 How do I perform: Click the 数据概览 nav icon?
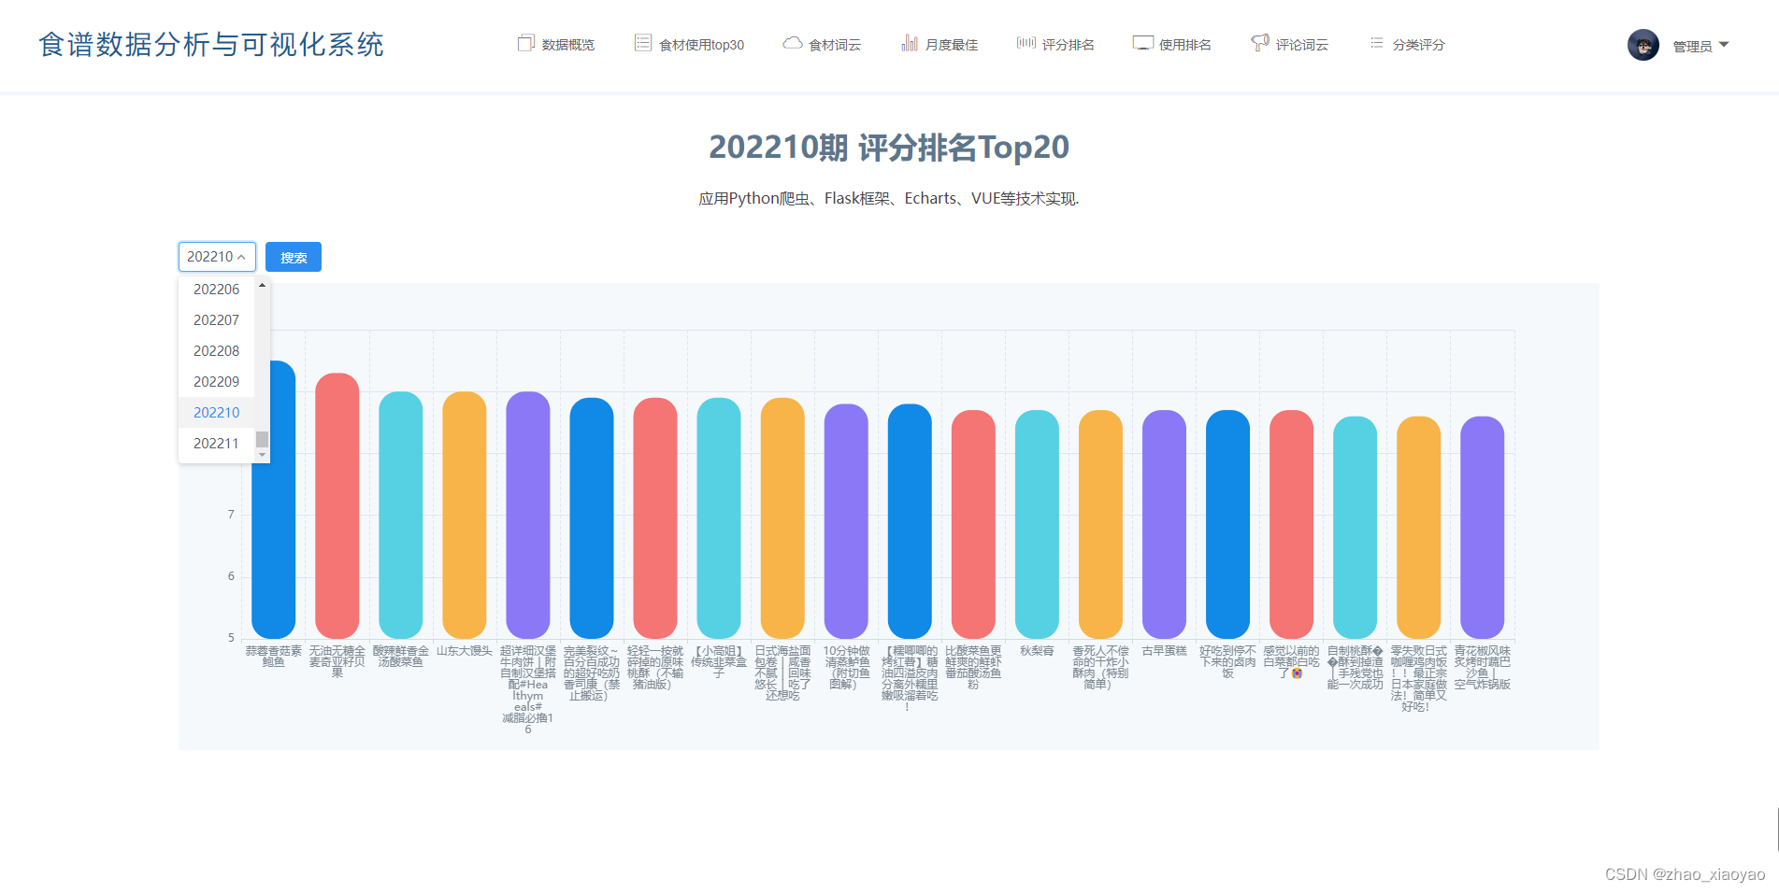point(525,43)
